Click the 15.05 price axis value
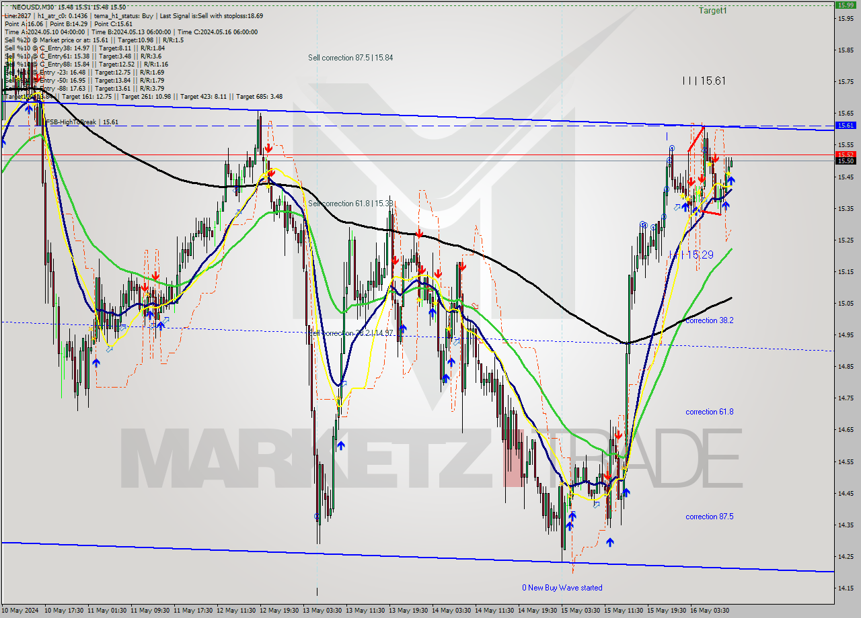The width and height of the screenshot is (861, 618). point(846,304)
